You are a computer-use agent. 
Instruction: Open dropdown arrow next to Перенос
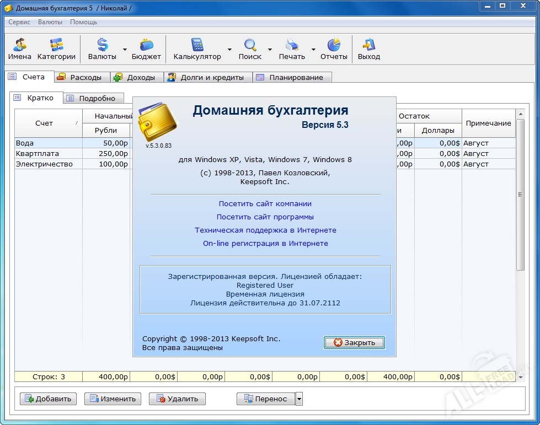(299, 399)
